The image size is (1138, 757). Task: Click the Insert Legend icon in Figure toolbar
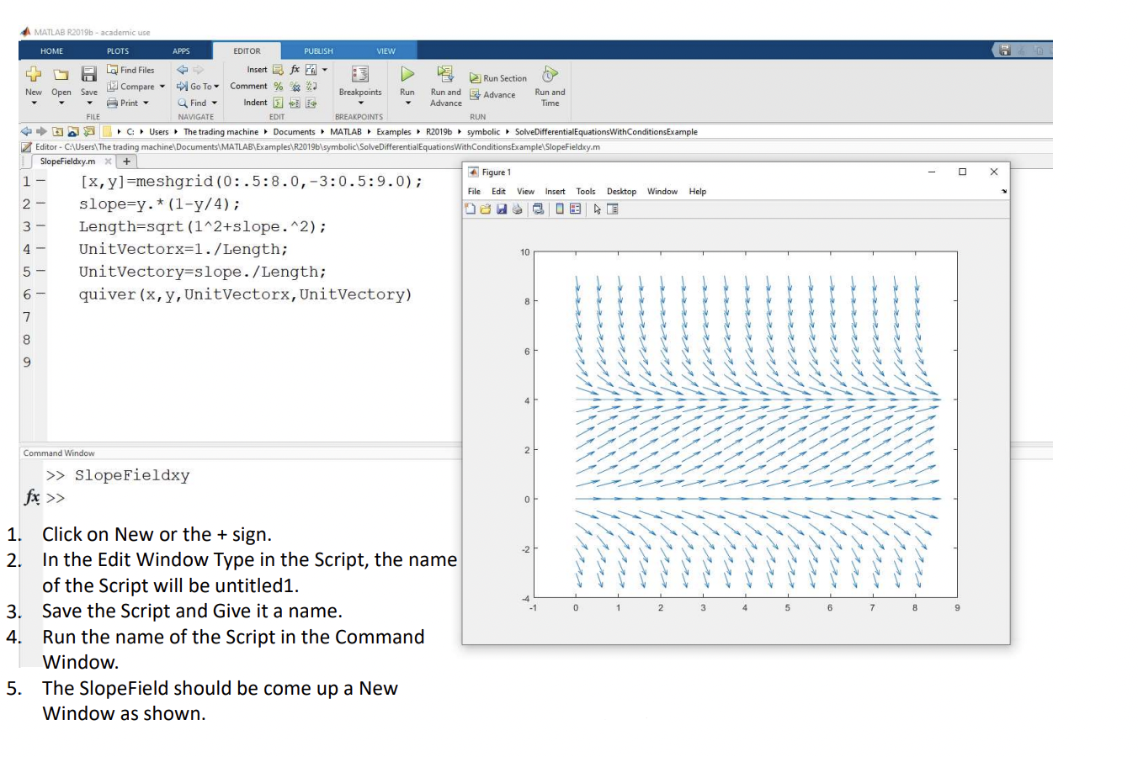[x=576, y=209]
